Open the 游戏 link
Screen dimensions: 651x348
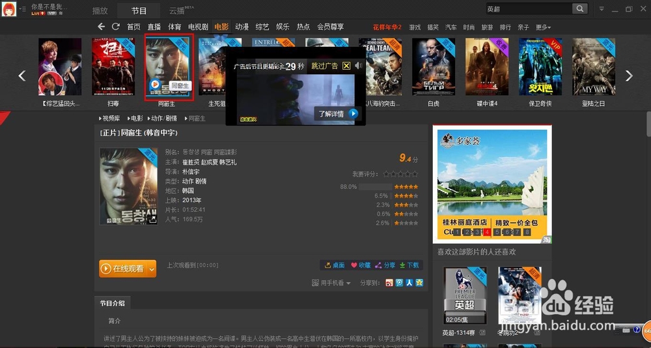click(x=415, y=27)
